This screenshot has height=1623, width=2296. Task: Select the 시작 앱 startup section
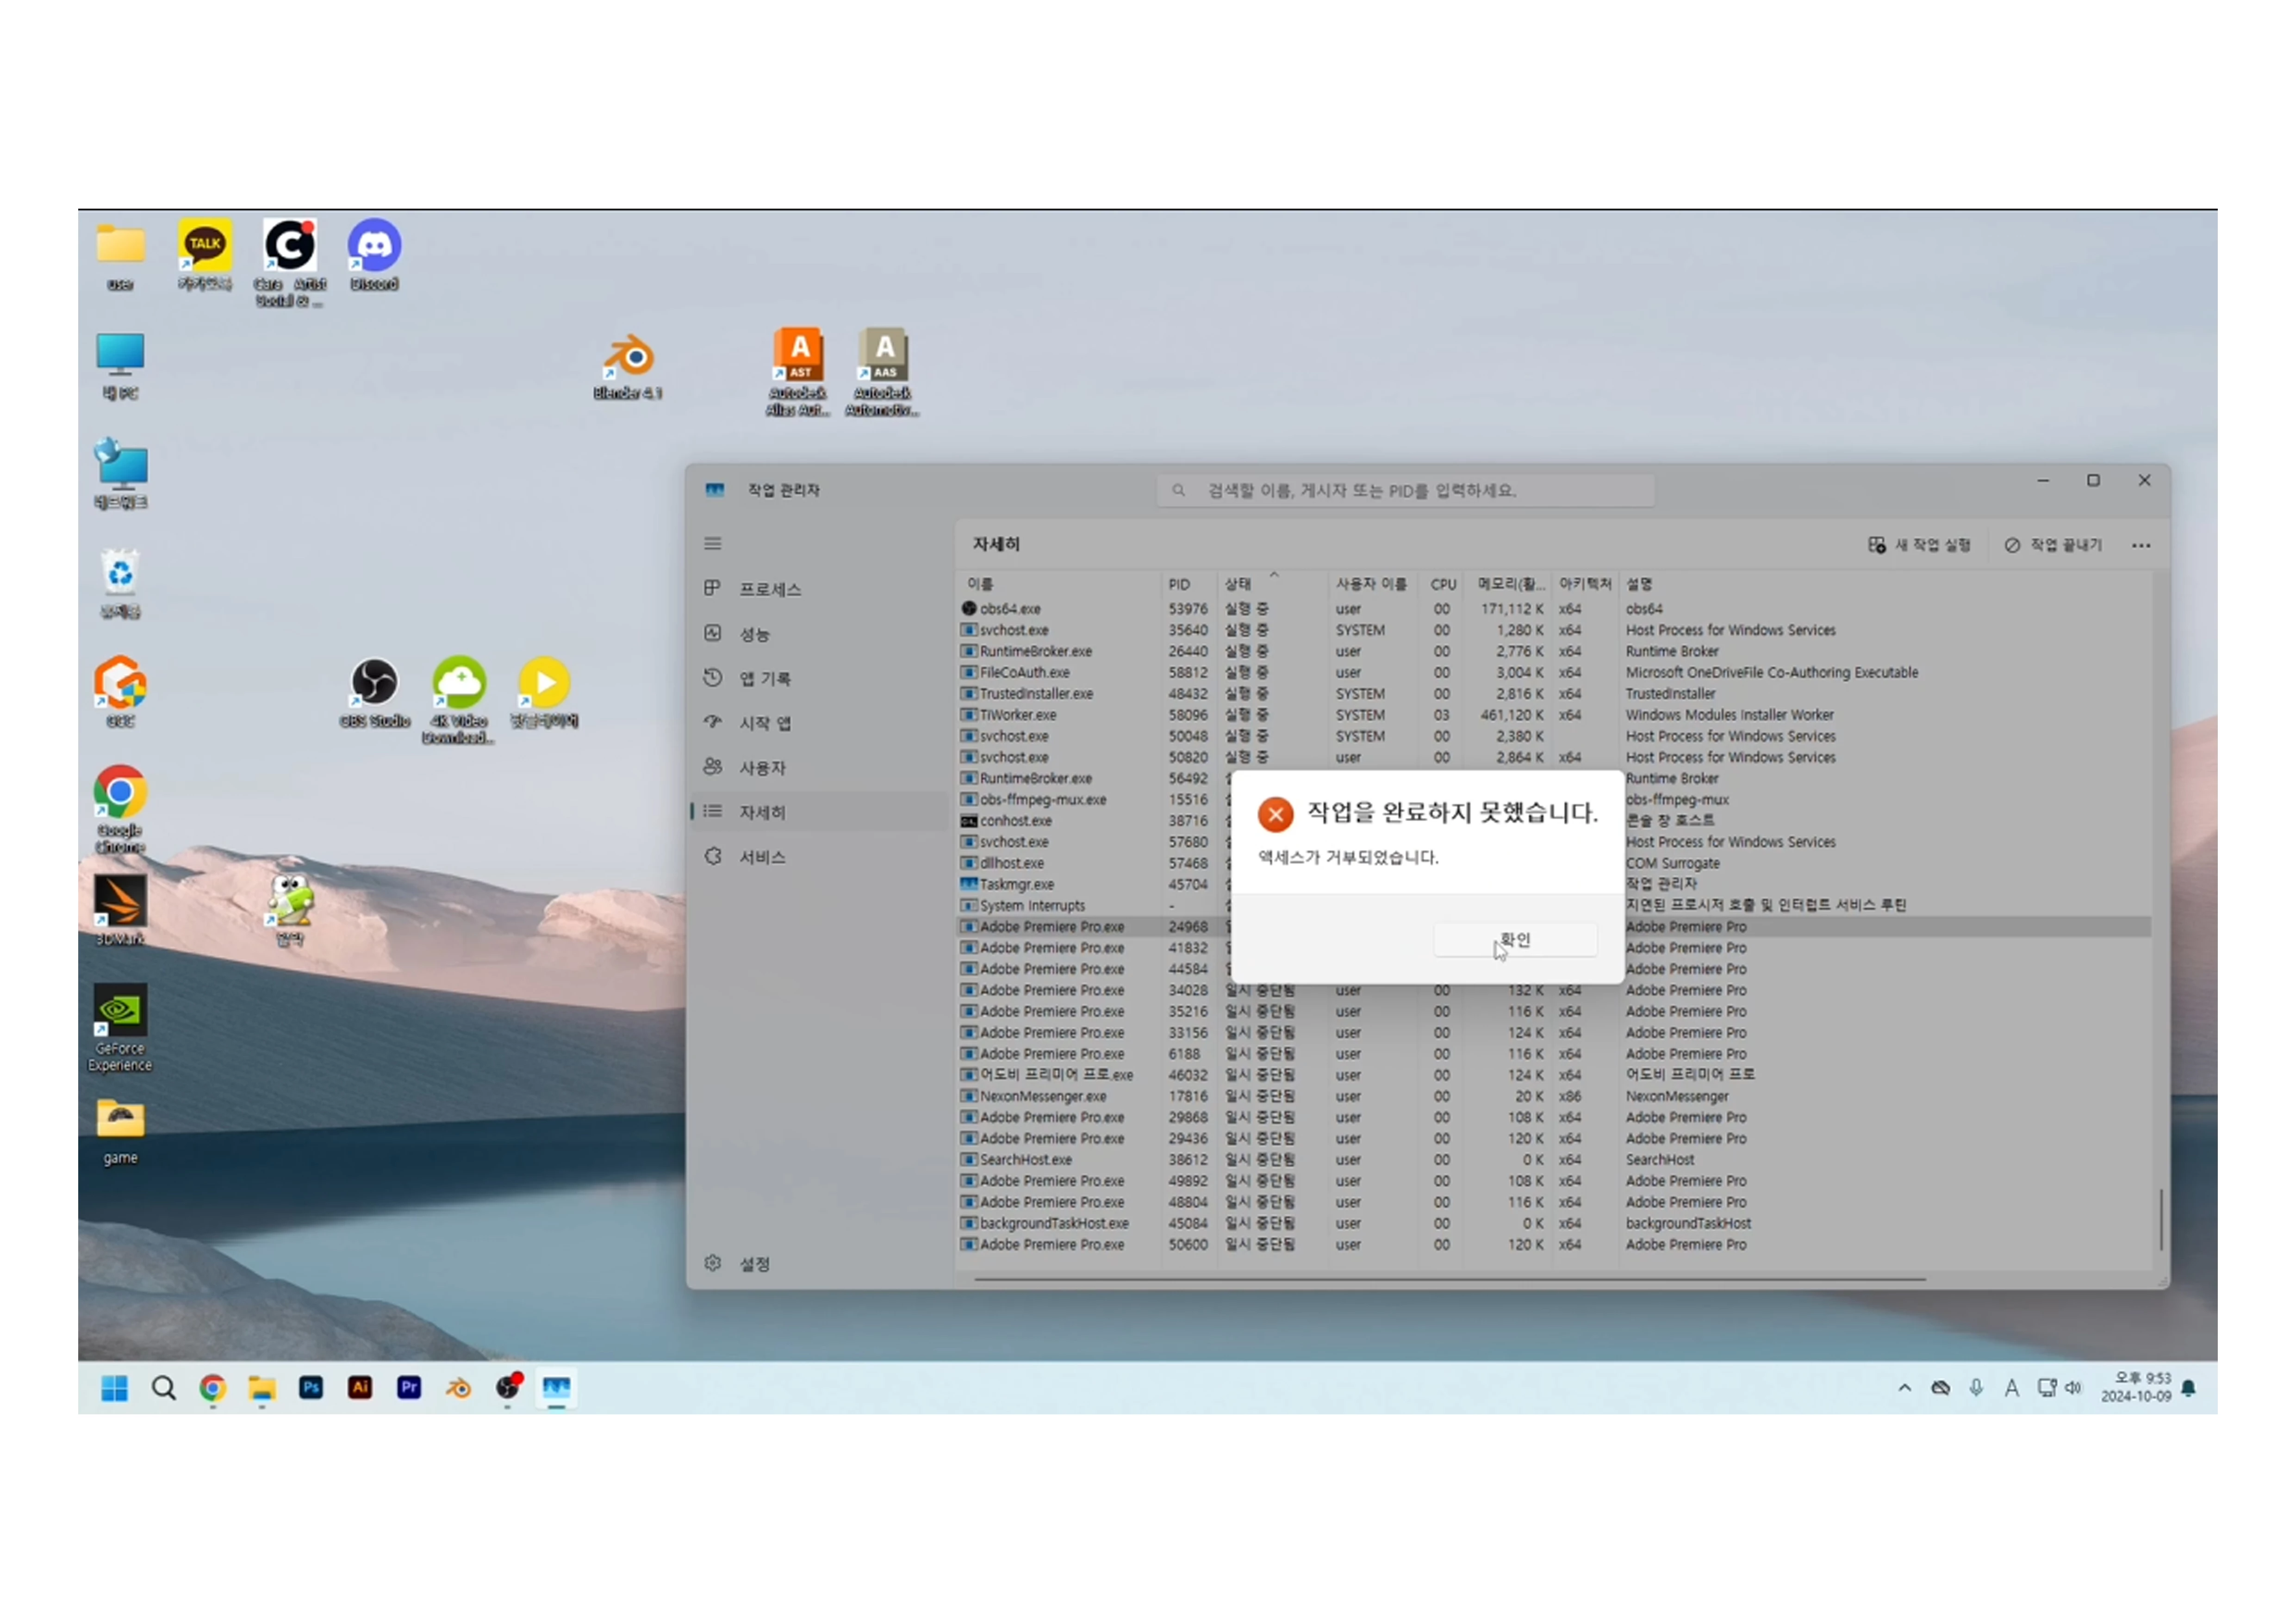pyautogui.click(x=764, y=724)
